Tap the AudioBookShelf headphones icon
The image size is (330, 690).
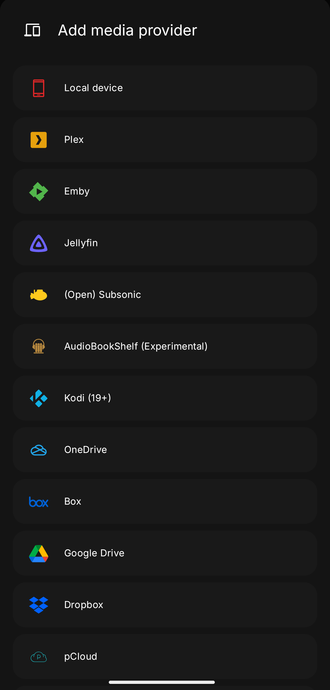click(x=39, y=347)
